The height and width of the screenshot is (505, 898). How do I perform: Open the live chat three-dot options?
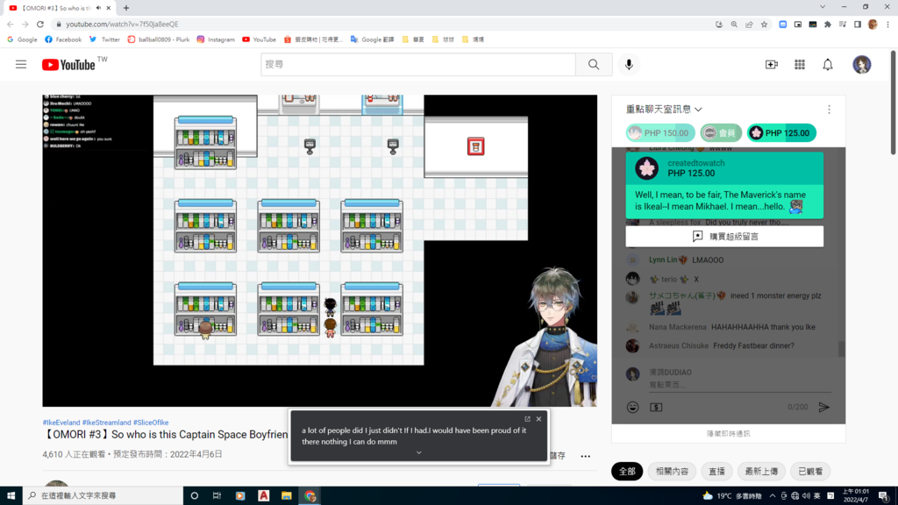829,110
